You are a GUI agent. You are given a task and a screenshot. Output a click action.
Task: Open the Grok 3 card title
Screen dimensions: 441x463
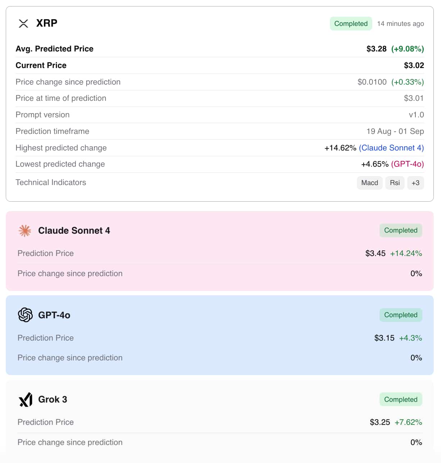(53, 400)
